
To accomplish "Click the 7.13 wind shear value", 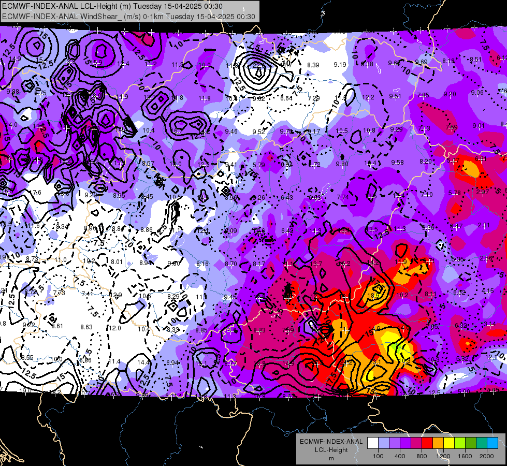I will point(424,128).
